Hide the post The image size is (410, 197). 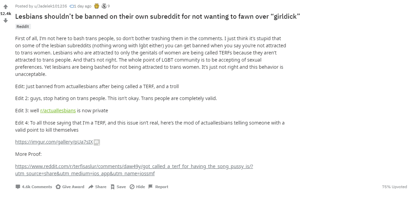point(137,186)
